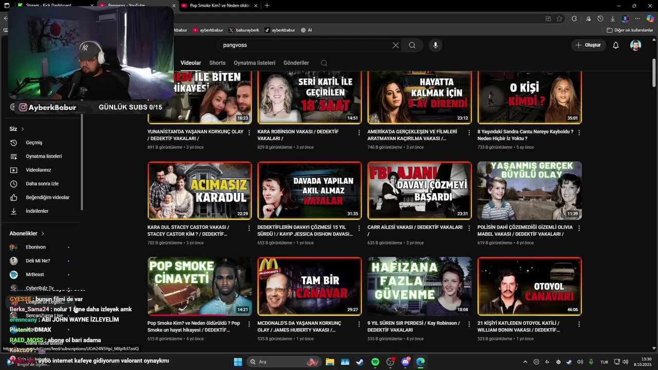Screen dimensions: 658x370
Task: Open YouTube notifications bell
Action: click(616, 45)
